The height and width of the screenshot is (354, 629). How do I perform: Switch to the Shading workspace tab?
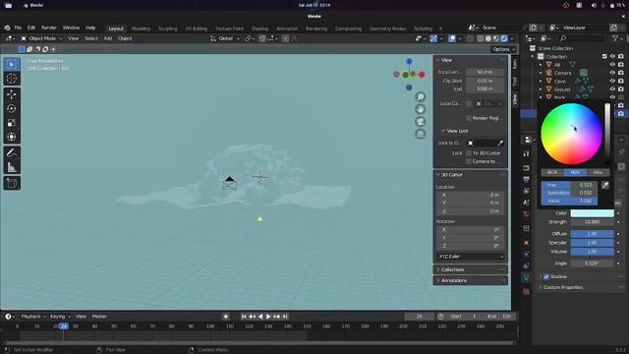259,29
